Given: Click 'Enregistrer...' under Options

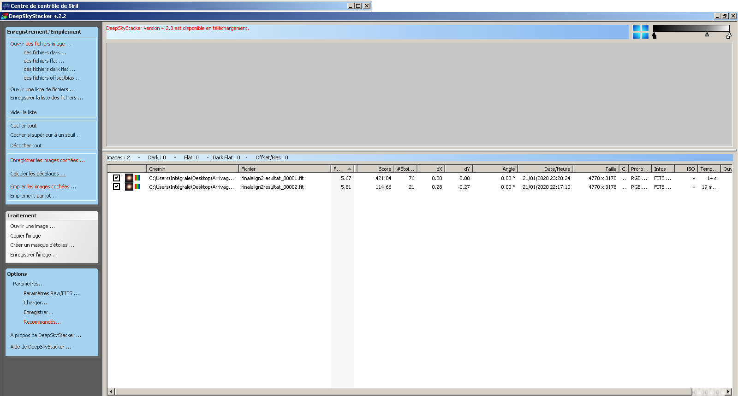Looking at the screenshot, I should click(x=39, y=312).
